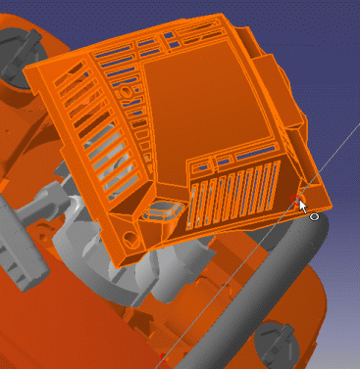The width and height of the screenshot is (360, 369).
Task: Click the red marker at the line's lower end
Action: pos(164,357)
